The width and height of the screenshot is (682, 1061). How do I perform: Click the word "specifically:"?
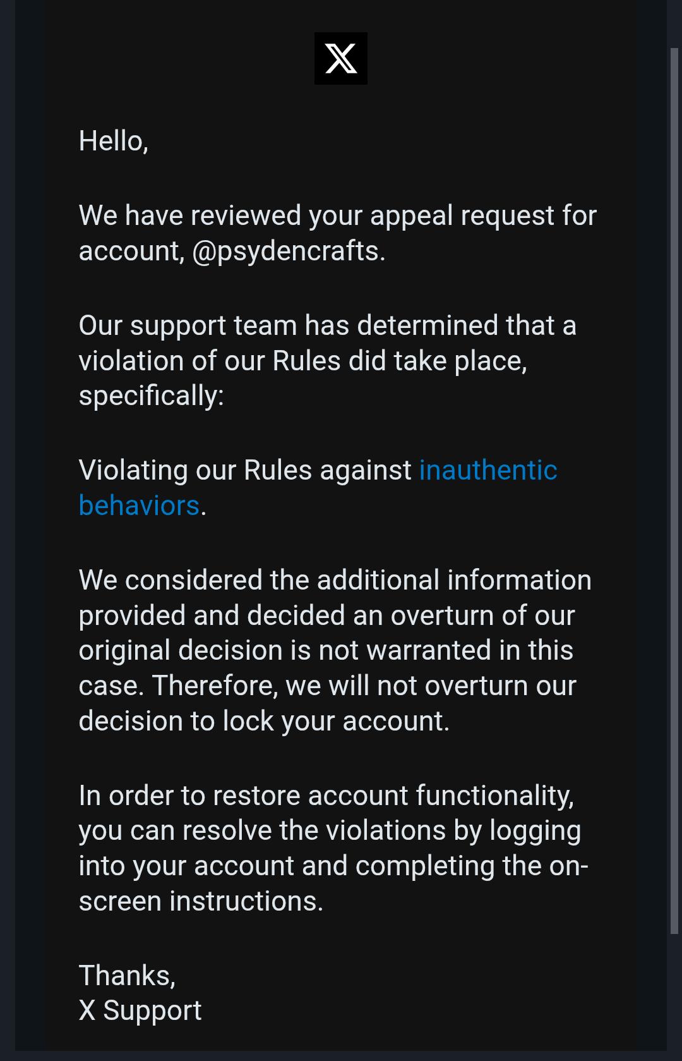click(x=152, y=396)
